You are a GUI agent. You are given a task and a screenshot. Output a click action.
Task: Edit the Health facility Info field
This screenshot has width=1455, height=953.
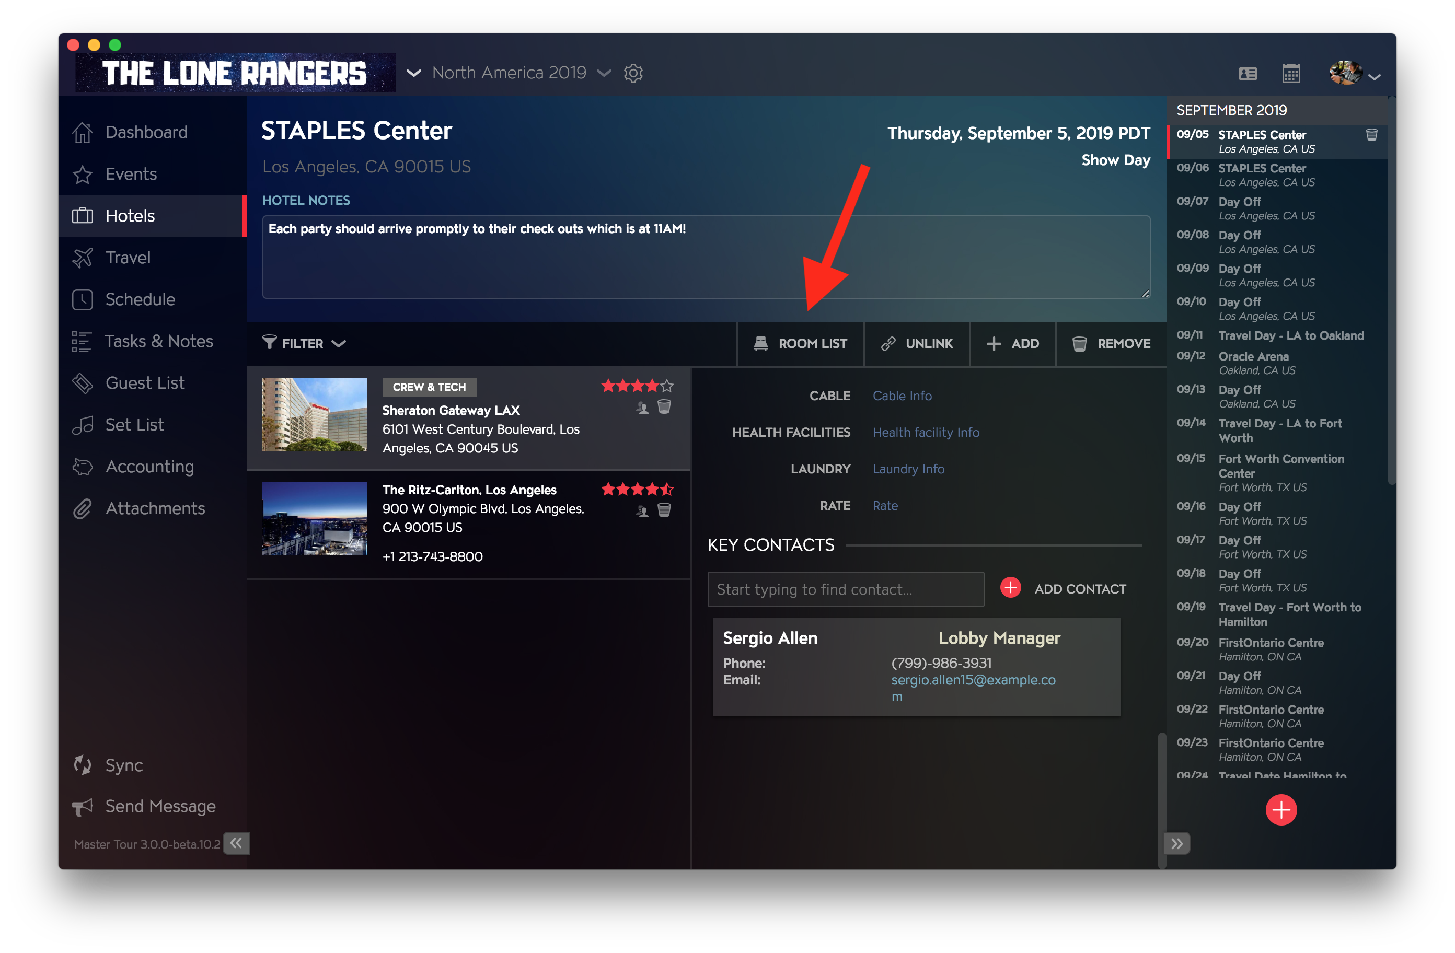tap(926, 432)
